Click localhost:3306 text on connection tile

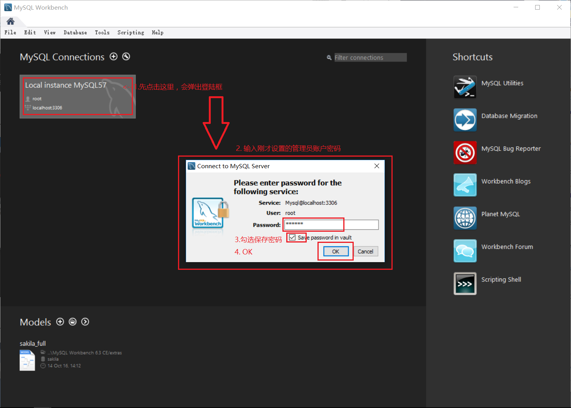click(x=47, y=108)
